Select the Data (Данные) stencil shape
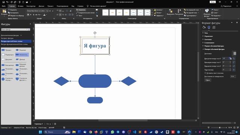 [x=20, y=59]
